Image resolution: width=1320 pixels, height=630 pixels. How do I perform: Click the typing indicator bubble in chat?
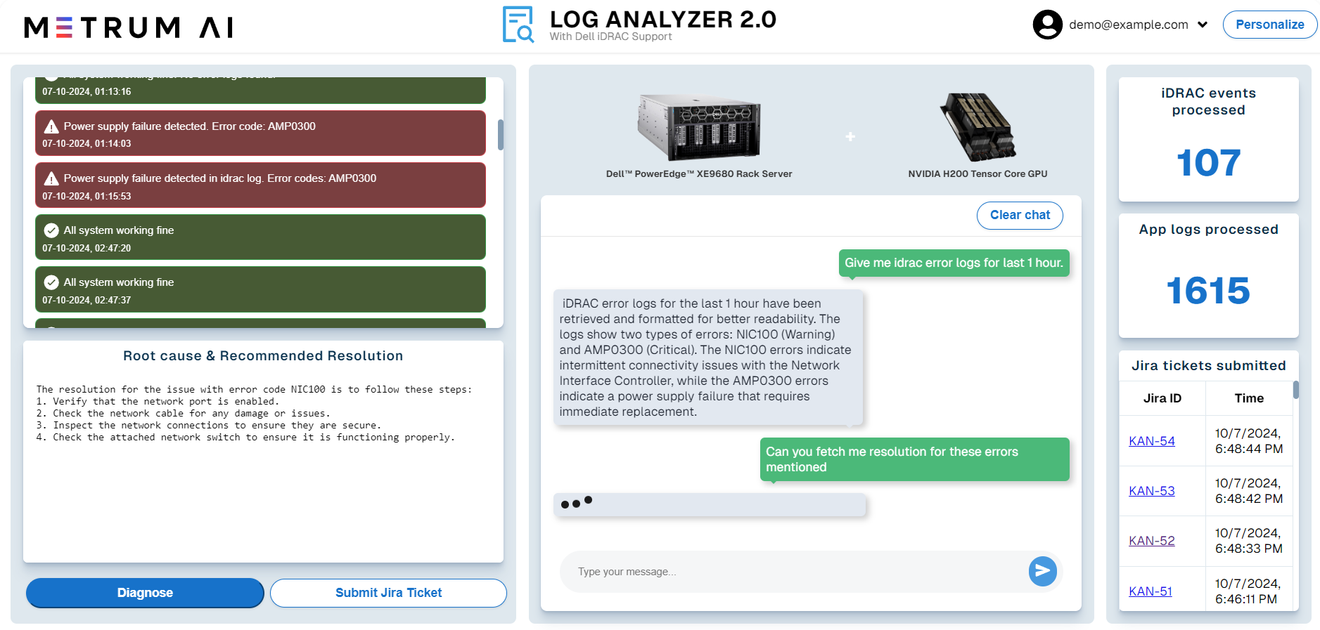tap(710, 504)
